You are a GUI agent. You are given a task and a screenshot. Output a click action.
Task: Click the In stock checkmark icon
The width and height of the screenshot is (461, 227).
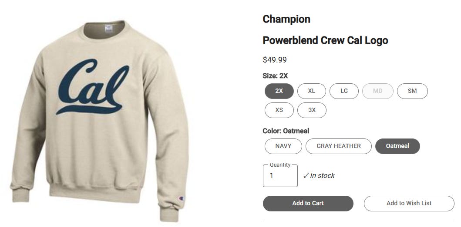tap(306, 175)
